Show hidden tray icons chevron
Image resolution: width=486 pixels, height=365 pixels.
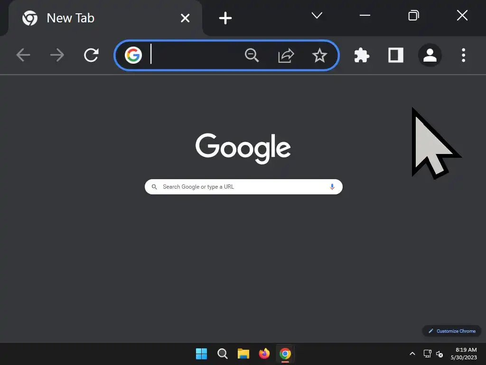tap(412, 354)
